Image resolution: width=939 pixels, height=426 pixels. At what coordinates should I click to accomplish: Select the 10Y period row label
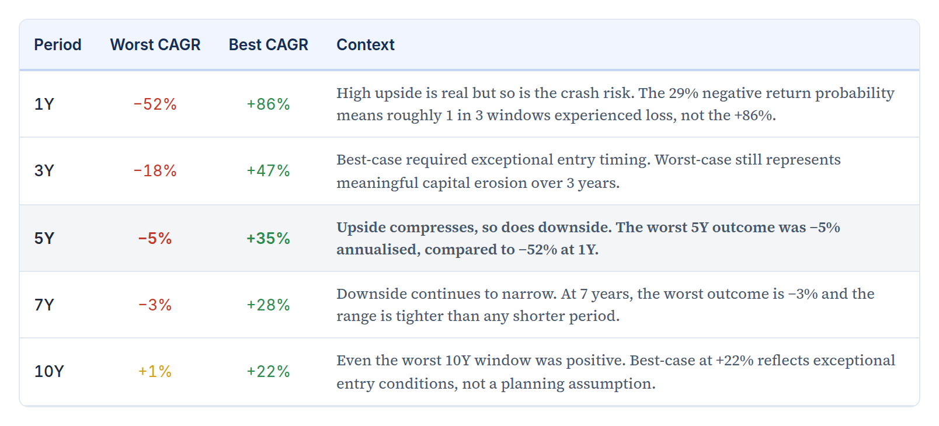(49, 372)
